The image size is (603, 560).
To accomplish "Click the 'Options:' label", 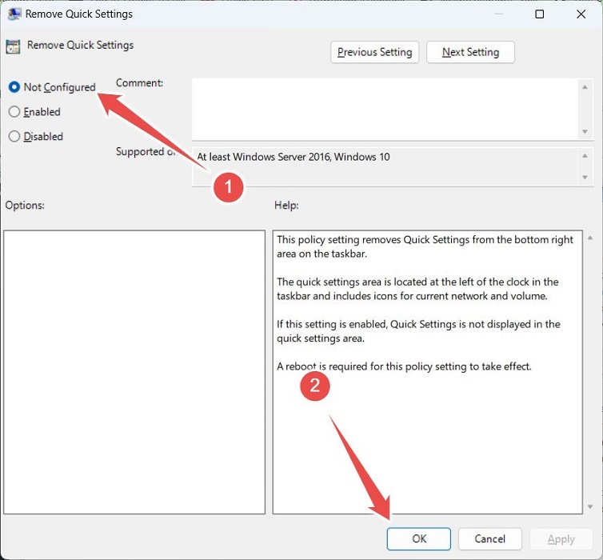I will (x=25, y=206).
